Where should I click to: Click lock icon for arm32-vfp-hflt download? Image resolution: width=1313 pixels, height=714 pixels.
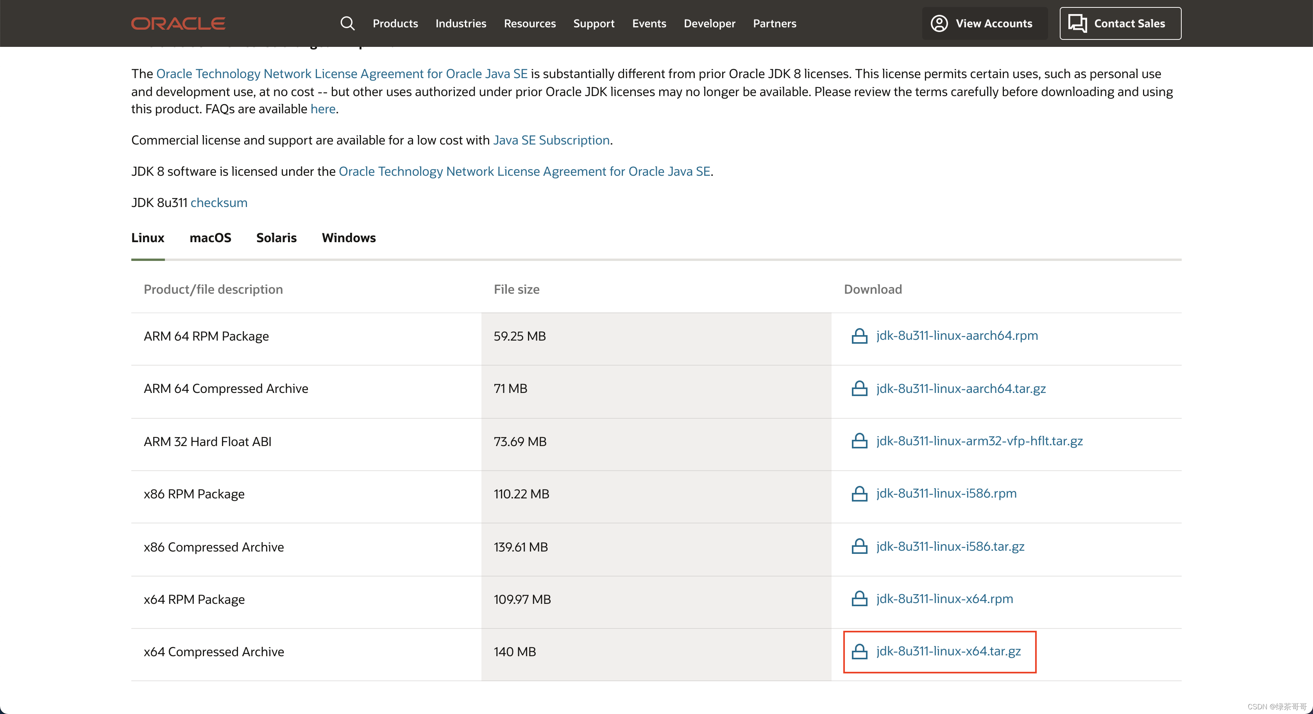(x=859, y=441)
